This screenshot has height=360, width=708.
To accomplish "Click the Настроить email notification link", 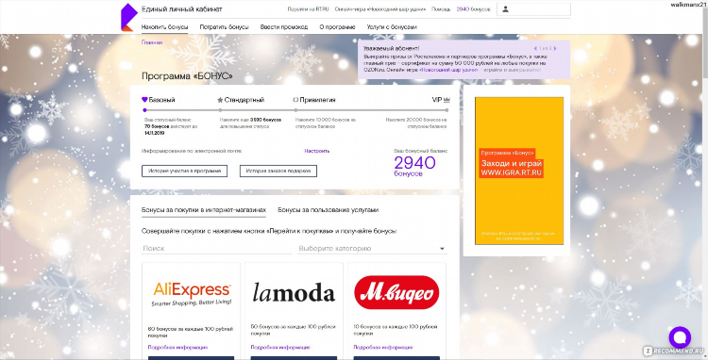I will click(316, 151).
